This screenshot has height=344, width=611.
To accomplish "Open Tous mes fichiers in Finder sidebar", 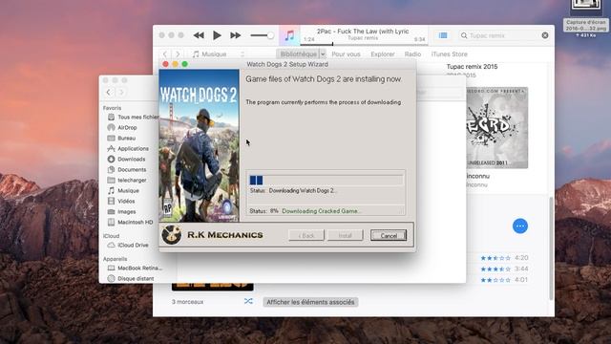I will (134, 117).
